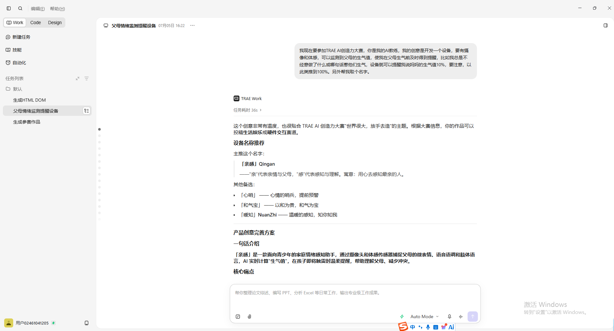The width and height of the screenshot is (614, 331).
Task: Toggle the right side panel icon
Action: click(x=606, y=25)
